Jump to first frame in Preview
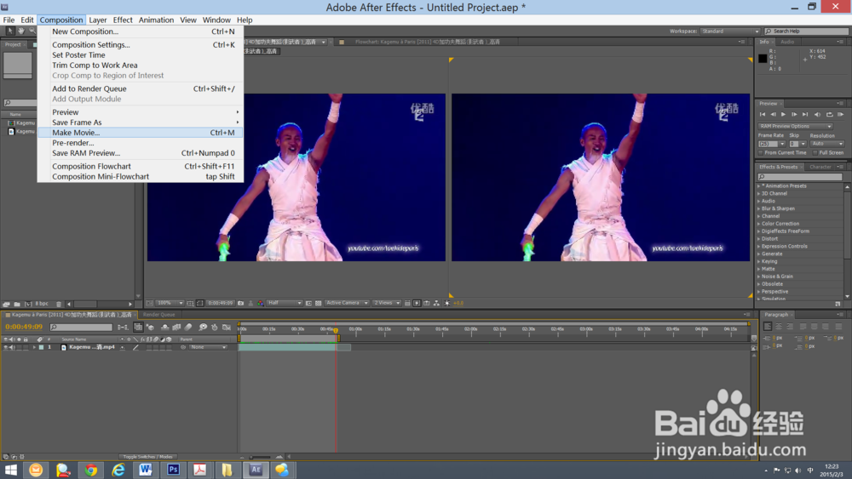Screen dimensions: 852x479 [x=763, y=115]
